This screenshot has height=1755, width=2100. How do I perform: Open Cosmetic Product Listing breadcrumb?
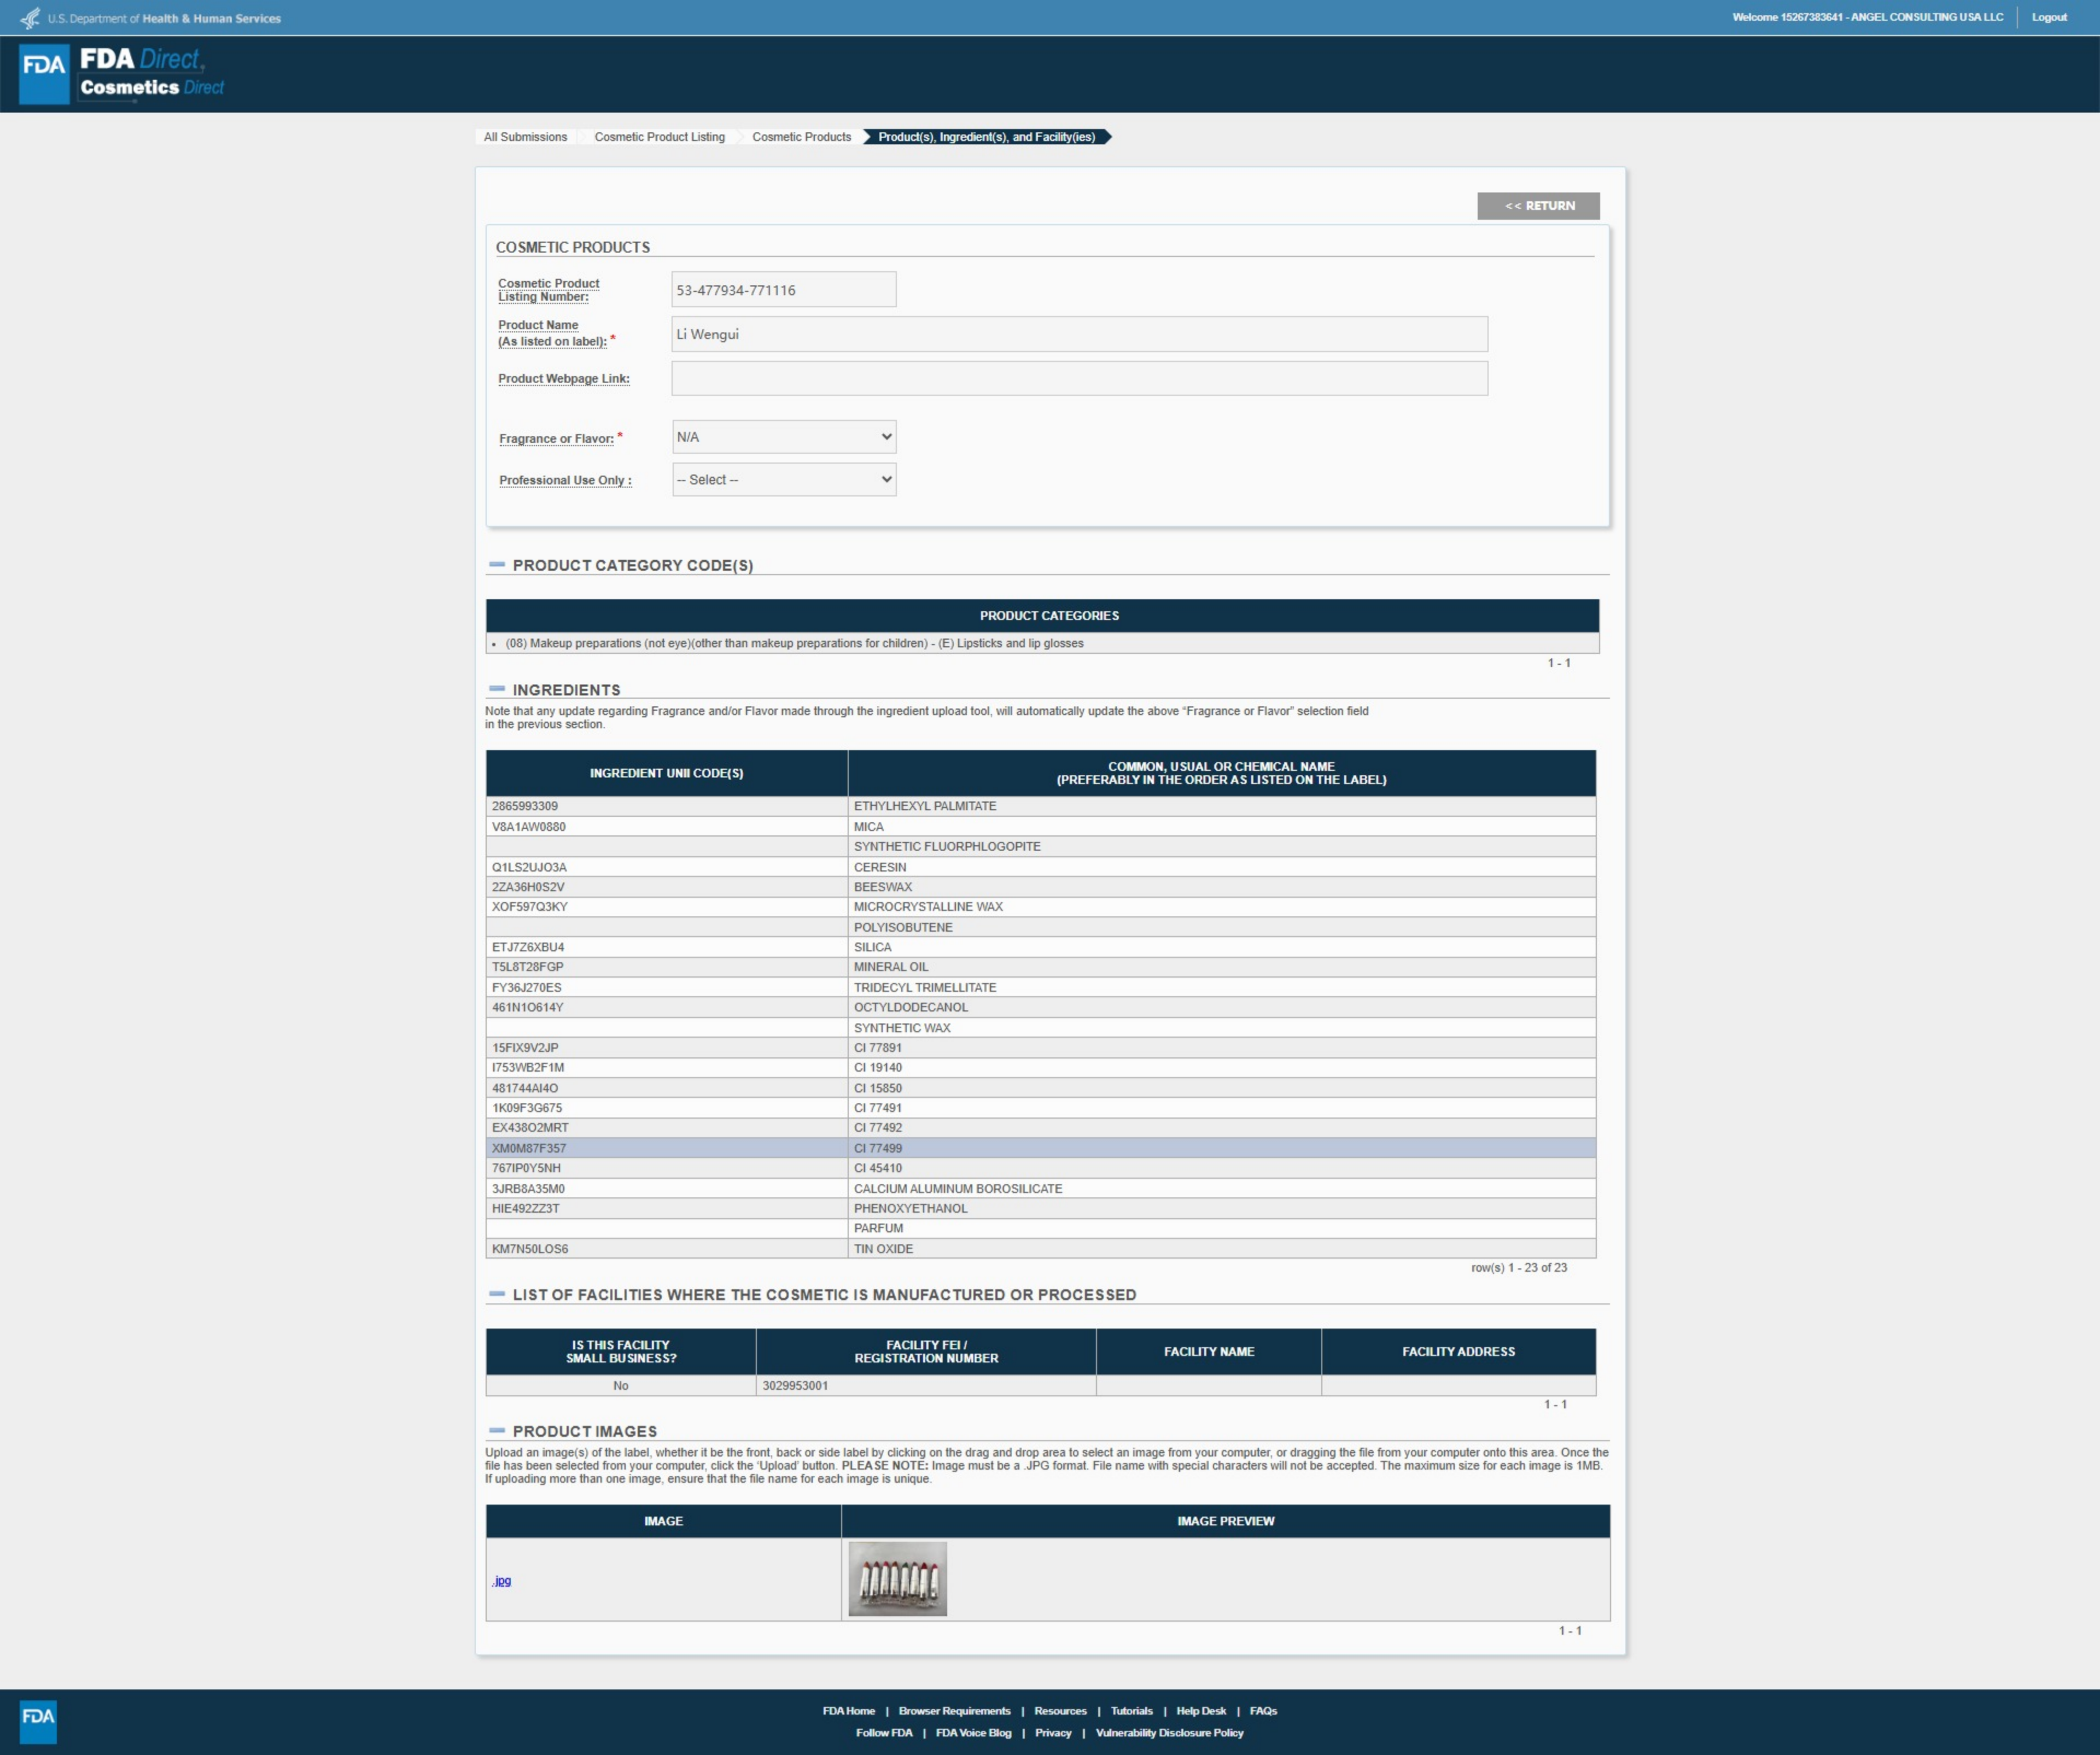pos(659,137)
